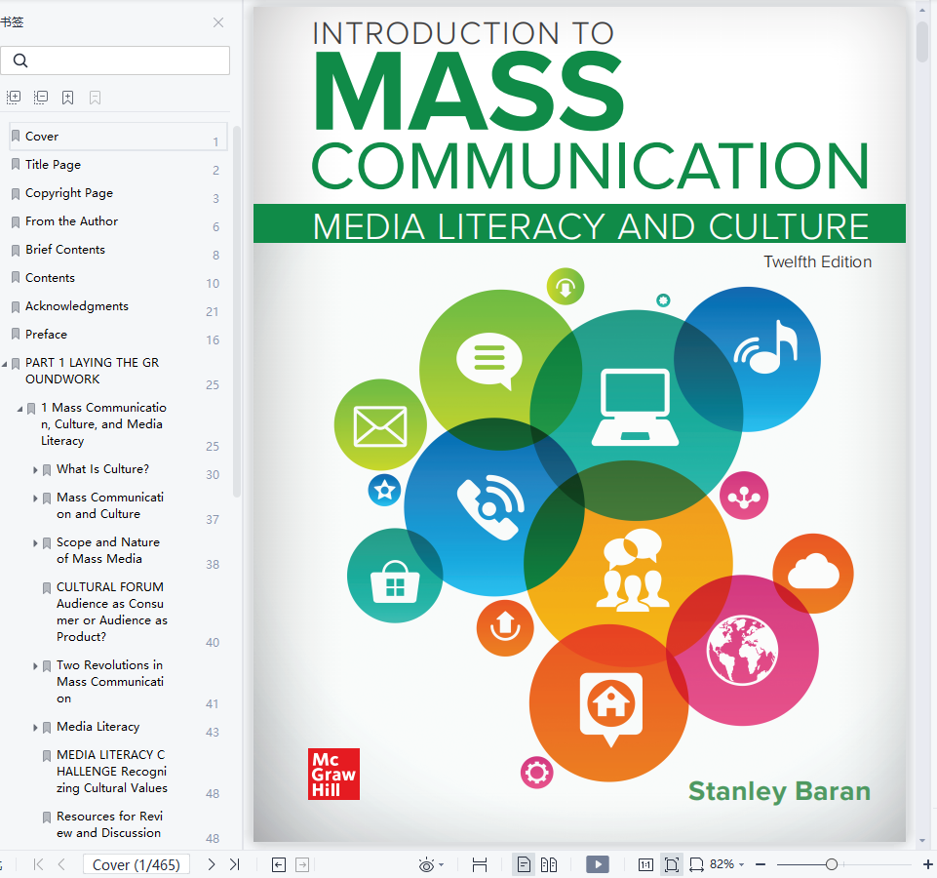This screenshot has width=937, height=878.
Task: Click fit width icon
Action: (x=696, y=865)
